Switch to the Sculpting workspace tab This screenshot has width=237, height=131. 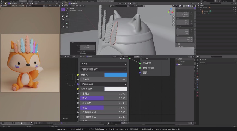click(x=43, y=1)
